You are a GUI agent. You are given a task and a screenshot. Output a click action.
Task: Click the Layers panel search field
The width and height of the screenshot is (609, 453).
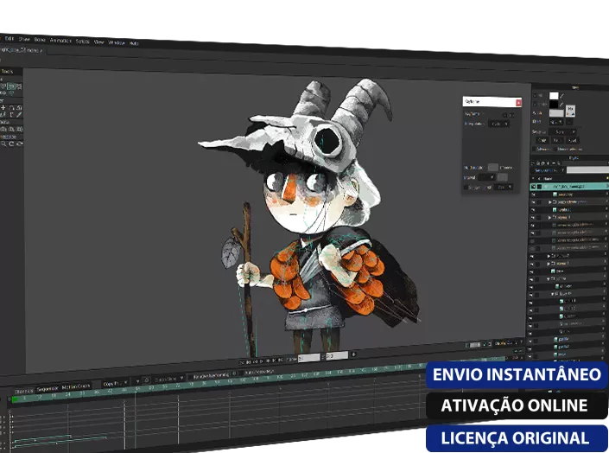[587, 170]
